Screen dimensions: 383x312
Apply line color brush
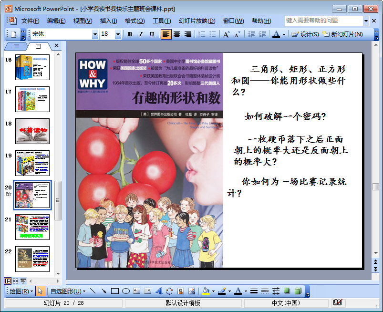point(222,291)
